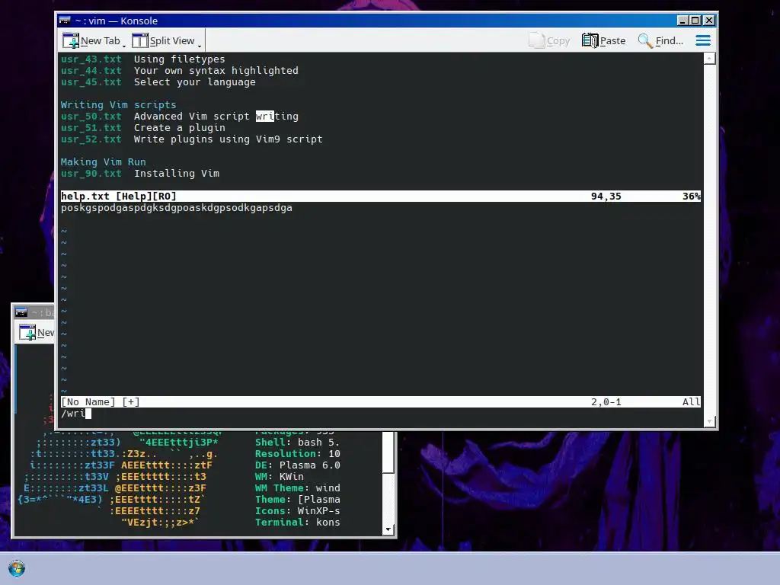Click 'Icons: WinXP' line in background terminal
This screenshot has height=585, width=780.
[298, 511]
